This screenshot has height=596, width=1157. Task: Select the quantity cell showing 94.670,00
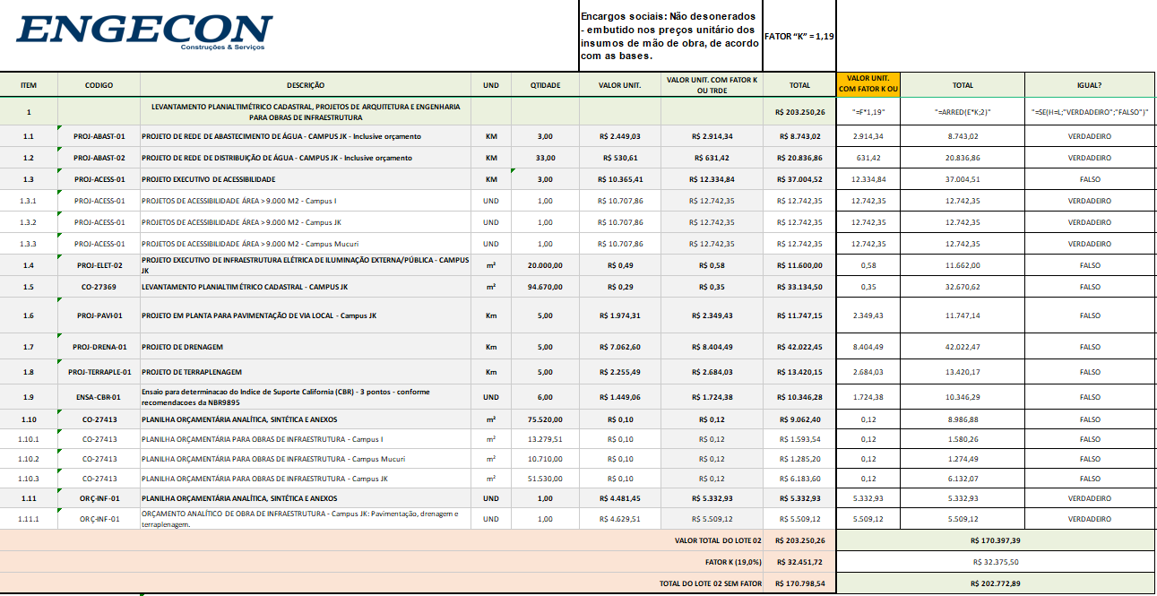tap(545, 288)
